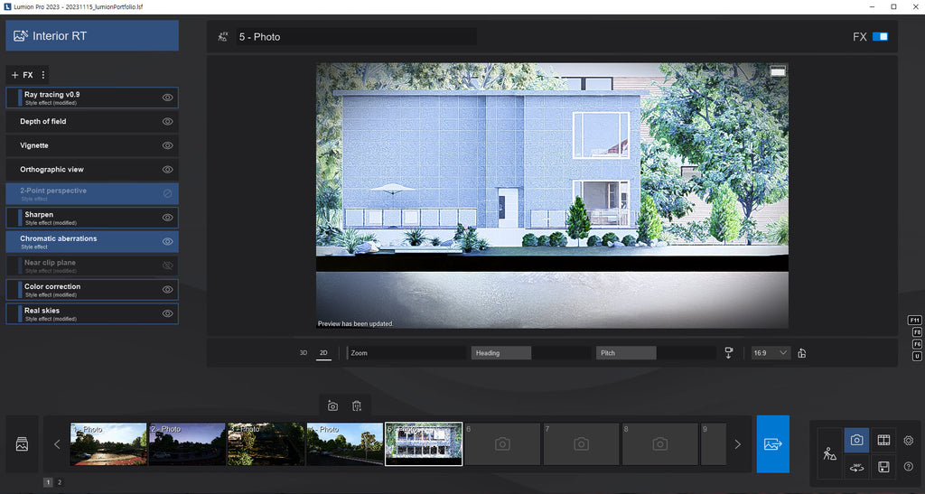Click the store camera viewpoint icon
The height and width of the screenshot is (494, 925).
(332, 406)
